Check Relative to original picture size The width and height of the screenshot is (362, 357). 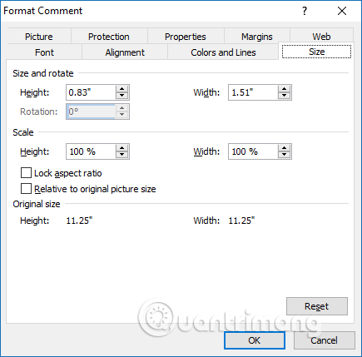(x=26, y=189)
